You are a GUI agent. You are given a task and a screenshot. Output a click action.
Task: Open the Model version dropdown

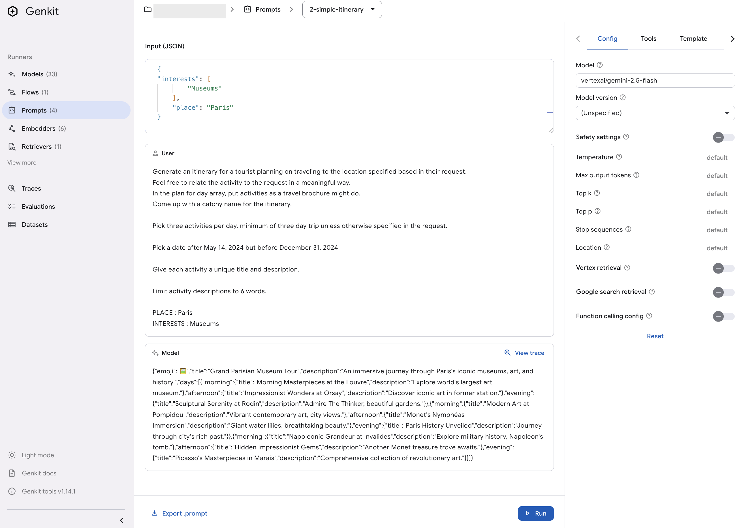[x=654, y=113]
